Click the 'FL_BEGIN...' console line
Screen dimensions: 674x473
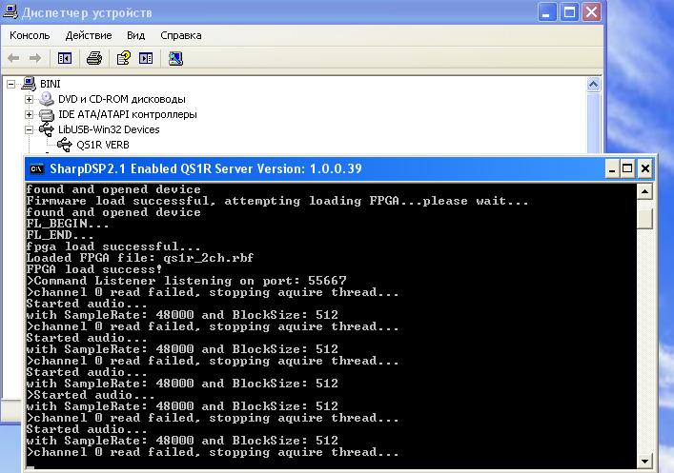(68, 224)
